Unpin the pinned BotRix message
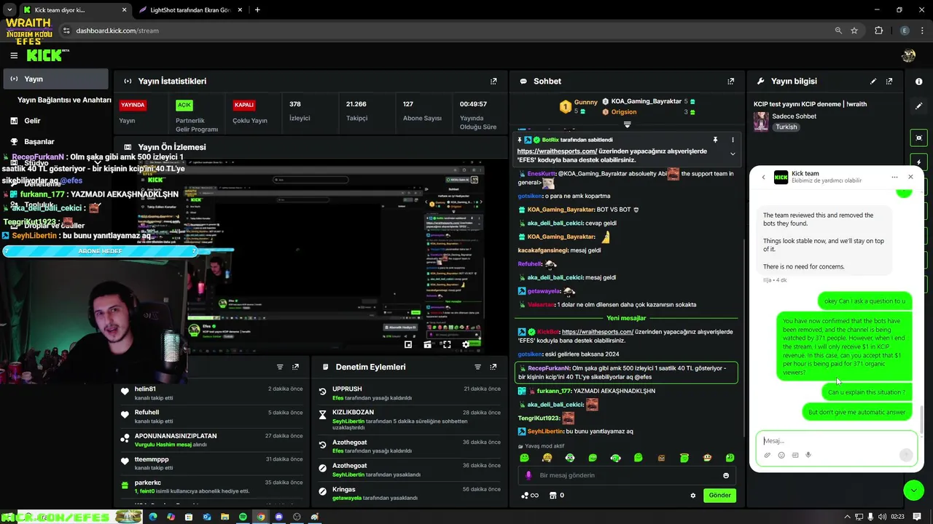This screenshot has width=933, height=524. (715, 140)
